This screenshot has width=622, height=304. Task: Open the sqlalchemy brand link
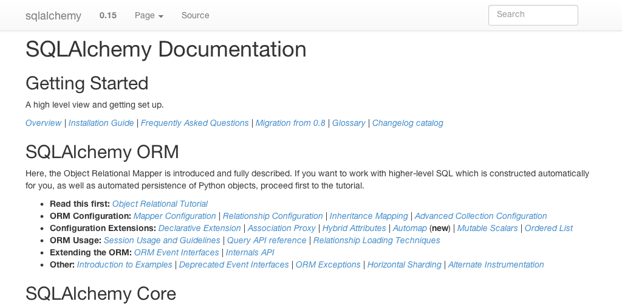53,15
